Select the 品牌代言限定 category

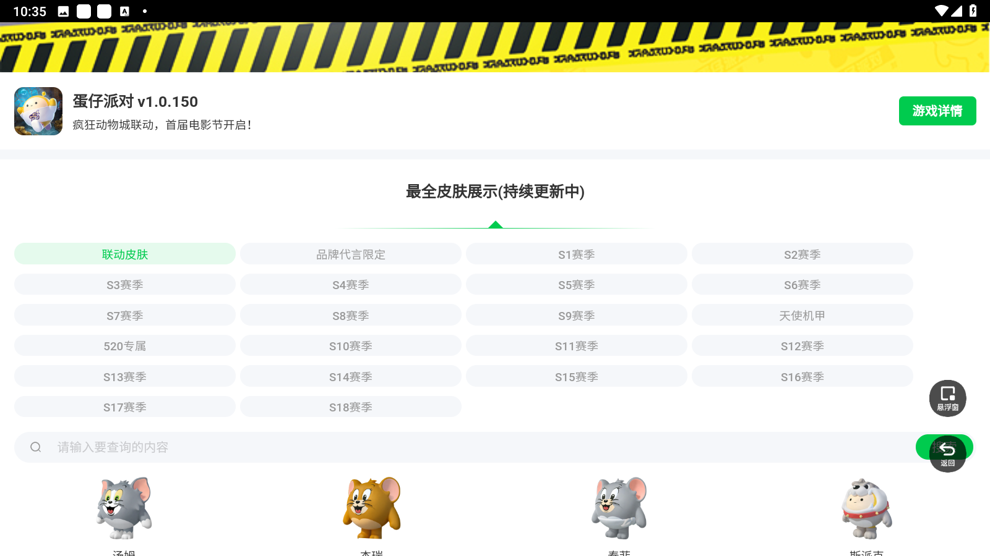(351, 254)
